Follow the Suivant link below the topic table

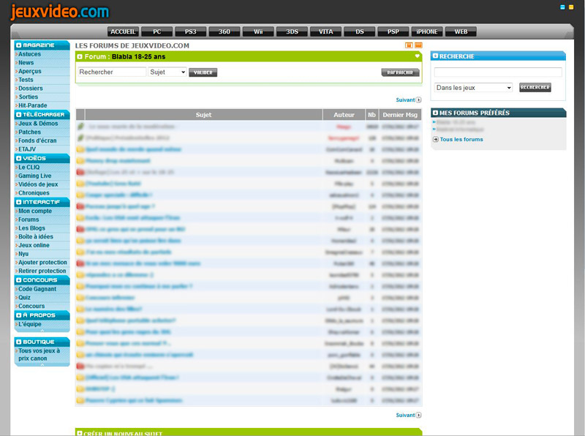point(409,415)
